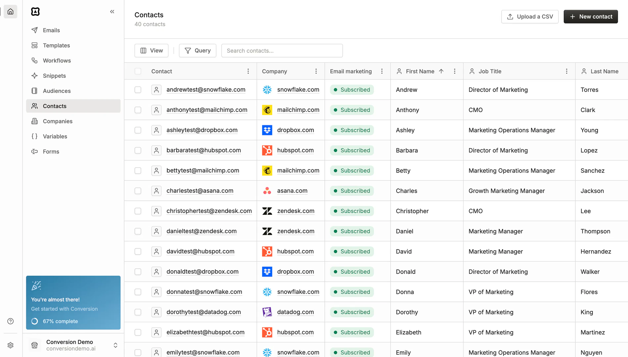Open the Audiences panel
The image size is (628, 357).
pos(34,91)
